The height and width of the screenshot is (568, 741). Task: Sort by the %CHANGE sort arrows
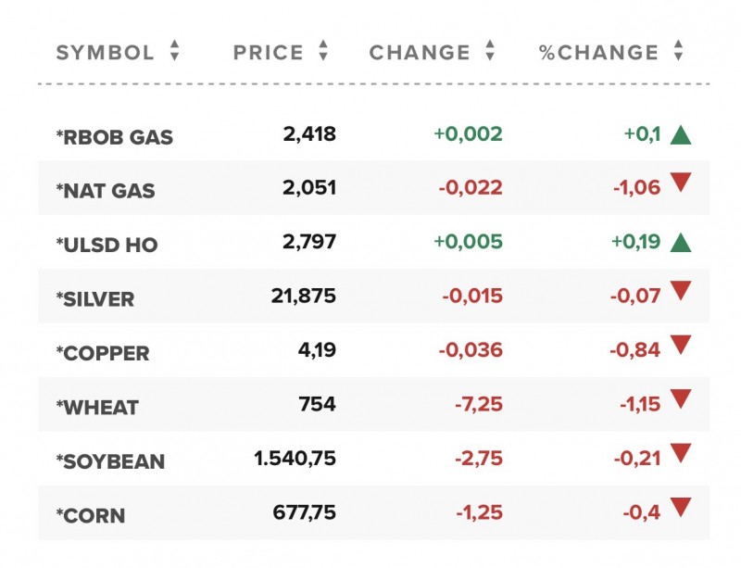pyautogui.click(x=678, y=52)
